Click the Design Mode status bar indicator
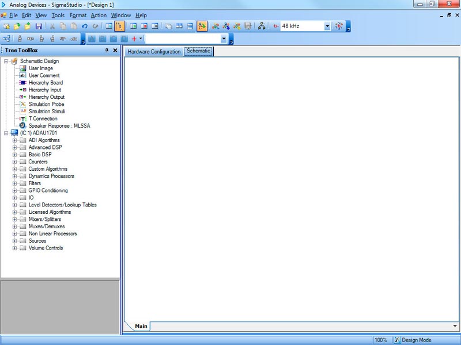461x345 pixels. 413,340
